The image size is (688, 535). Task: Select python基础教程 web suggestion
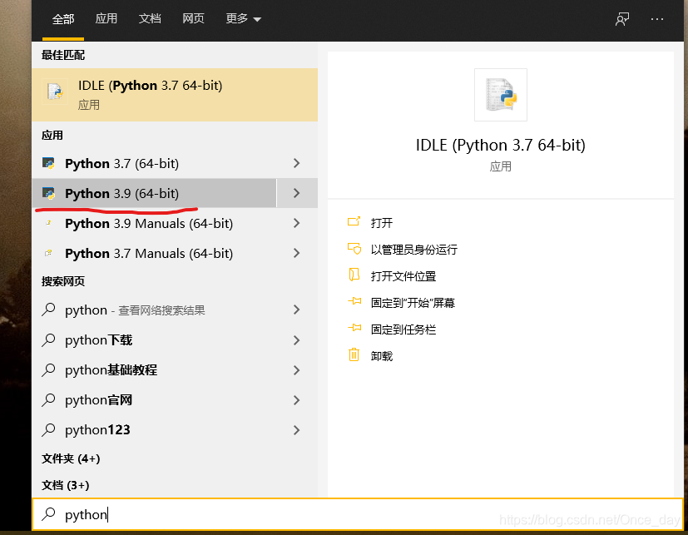(x=155, y=370)
